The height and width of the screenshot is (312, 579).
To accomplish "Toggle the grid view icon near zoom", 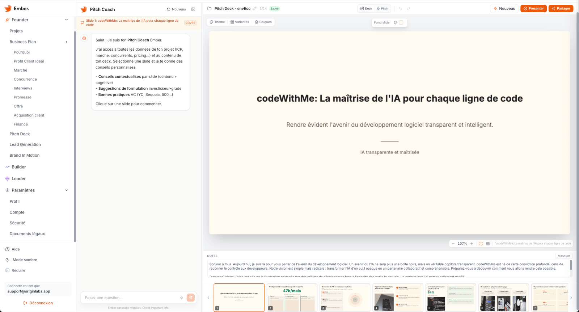I will tap(488, 244).
